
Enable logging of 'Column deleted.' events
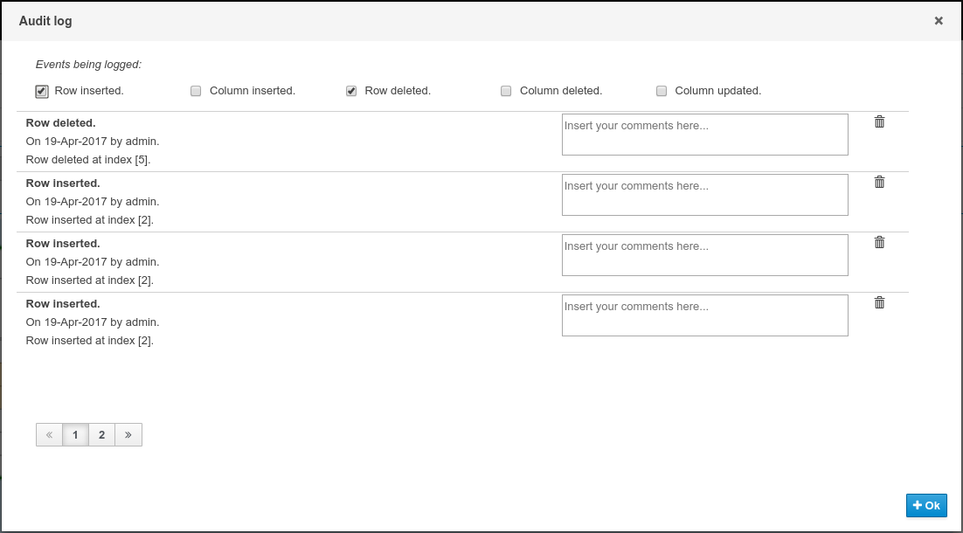[x=506, y=91]
